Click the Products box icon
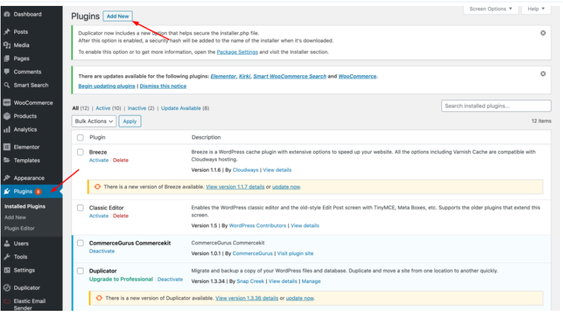Viewport: 563px width, 312px height. pos(7,116)
